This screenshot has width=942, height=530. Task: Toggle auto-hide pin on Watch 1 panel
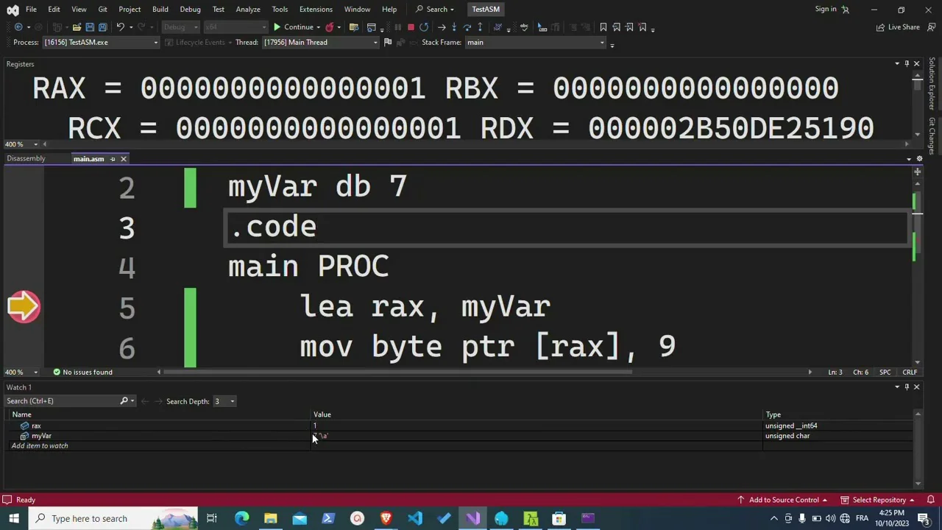[x=907, y=387]
